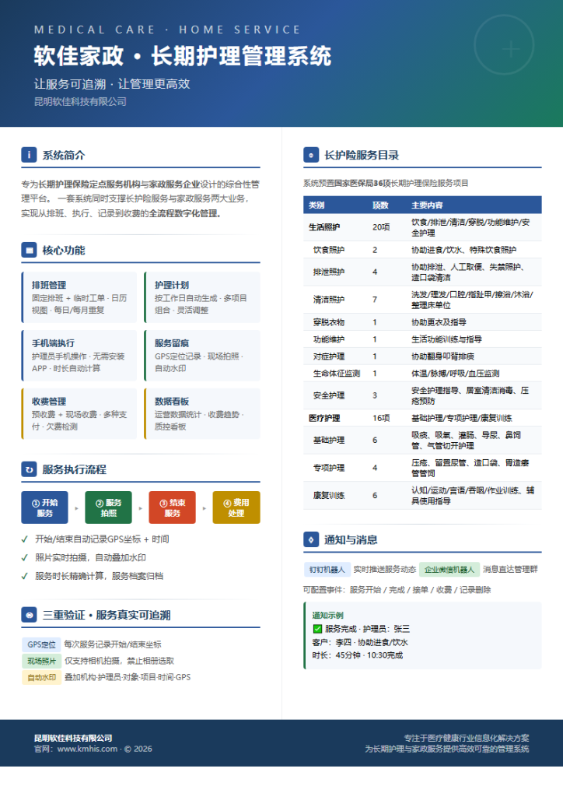
Task: Select the 生活照护 category row
Action: pyautogui.click(x=422, y=227)
